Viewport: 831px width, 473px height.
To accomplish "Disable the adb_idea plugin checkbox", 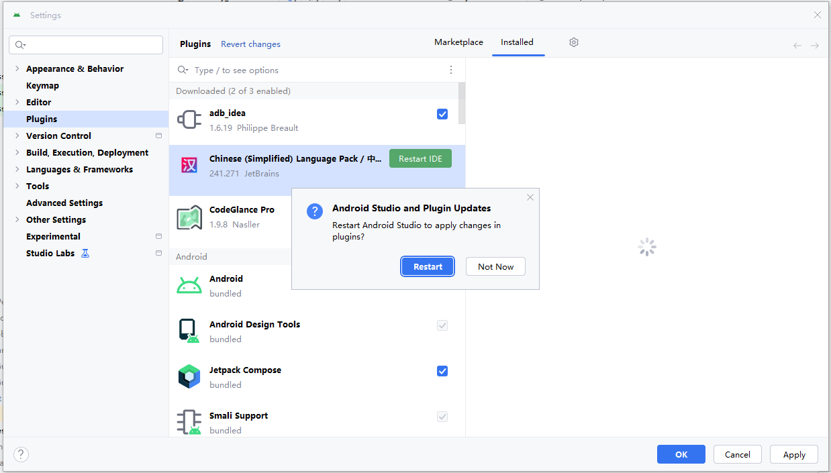I will click(442, 114).
